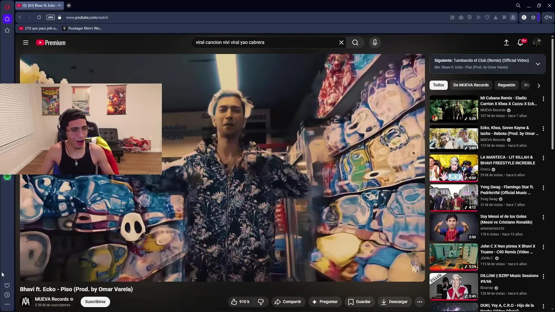Viewport: 555px width, 312px height.
Task: Dislike the video thumbs-down
Action: [x=261, y=302]
